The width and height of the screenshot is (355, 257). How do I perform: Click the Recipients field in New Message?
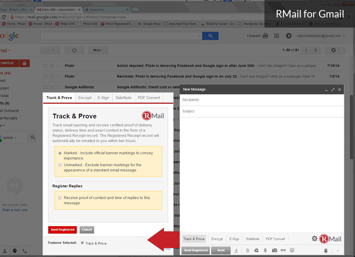pyautogui.click(x=261, y=100)
